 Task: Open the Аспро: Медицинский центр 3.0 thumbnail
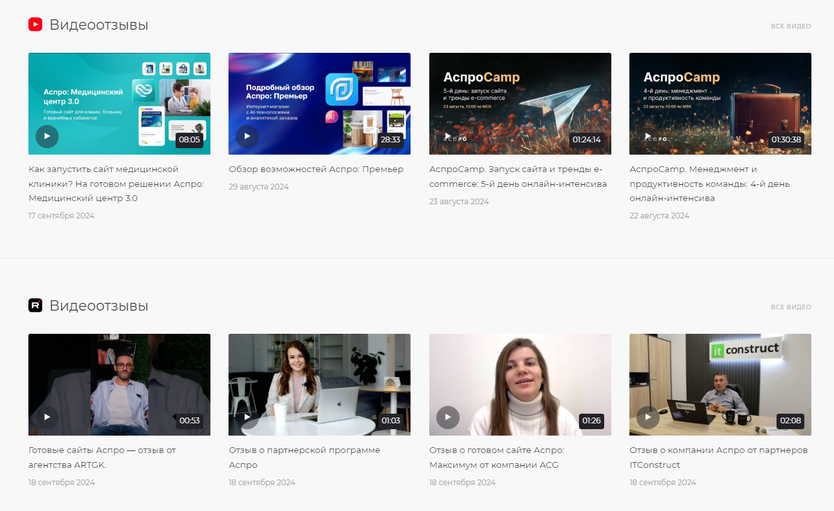coord(119,104)
